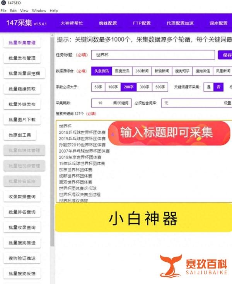Viewport: 232px width, 284px height.
Task: Click keyword line 19年乒乓球世界杯团体赛
Action: click(82, 163)
